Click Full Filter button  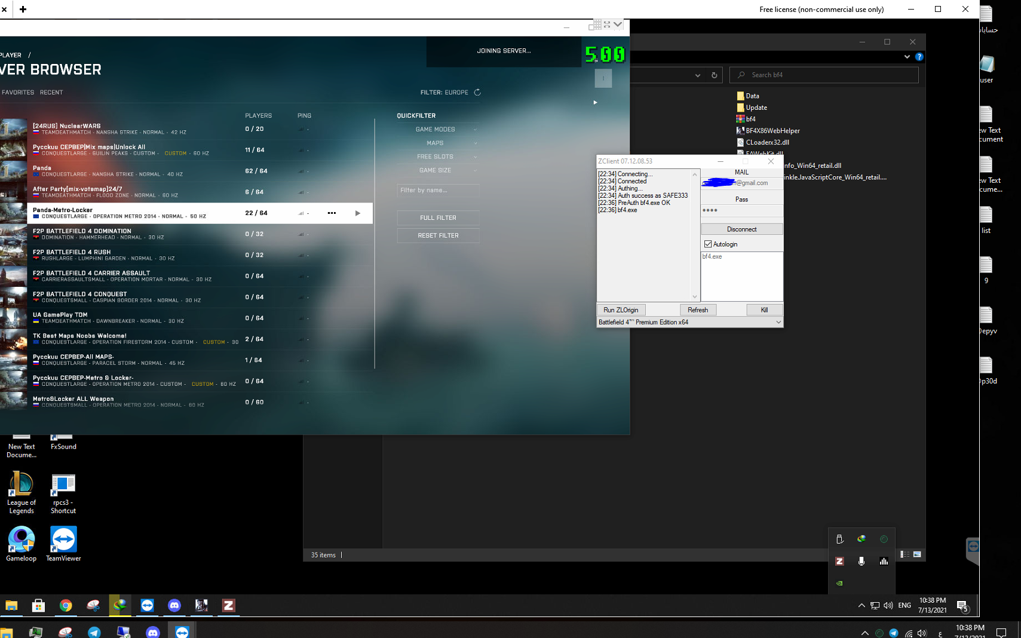pyautogui.click(x=438, y=218)
